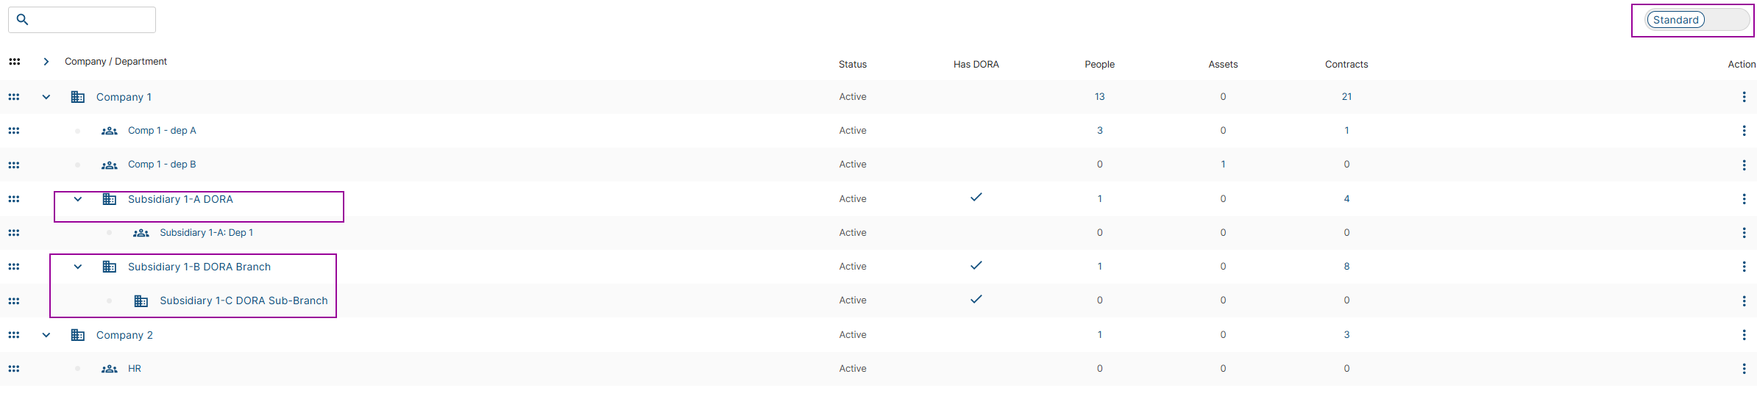This screenshot has height=396, width=1757.
Task: Click the contracts count 8 for Subsidiary 1-B
Action: (1346, 267)
